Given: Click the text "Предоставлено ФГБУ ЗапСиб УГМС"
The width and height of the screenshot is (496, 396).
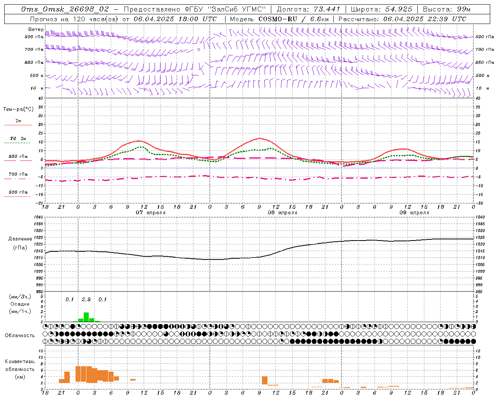Looking at the screenshot, I should 195,9.
